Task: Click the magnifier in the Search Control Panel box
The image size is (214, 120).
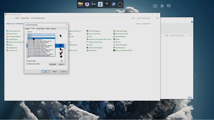Action: point(157,18)
